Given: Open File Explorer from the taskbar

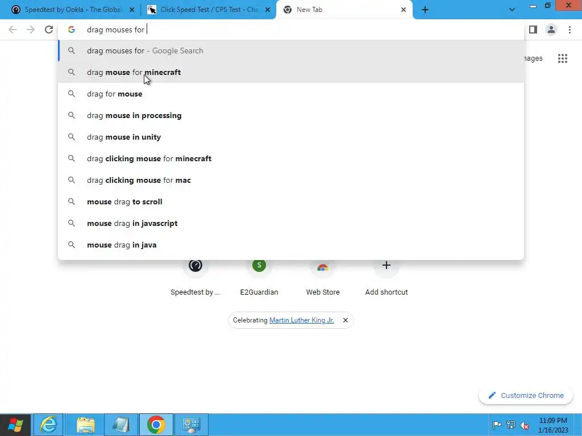Looking at the screenshot, I should [x=85, y=425].
